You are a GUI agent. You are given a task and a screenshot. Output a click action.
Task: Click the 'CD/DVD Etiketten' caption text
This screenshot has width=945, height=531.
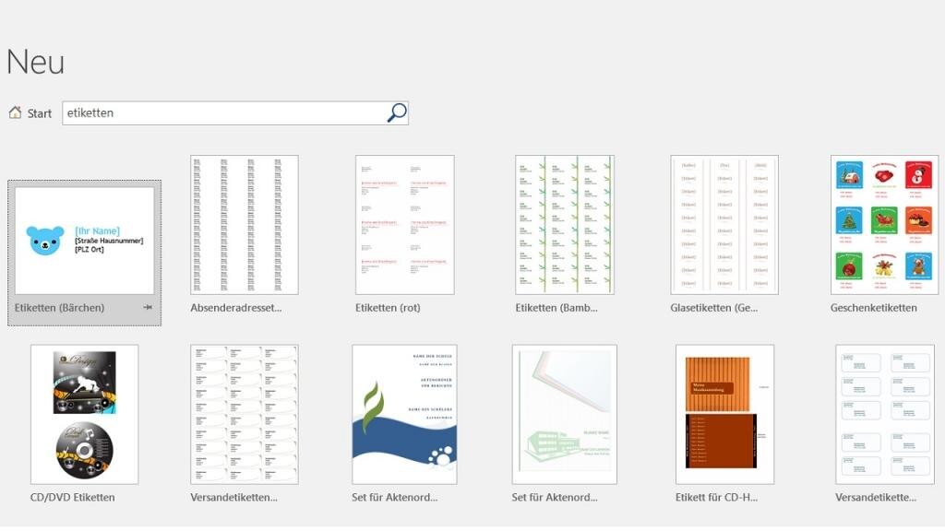72,498
